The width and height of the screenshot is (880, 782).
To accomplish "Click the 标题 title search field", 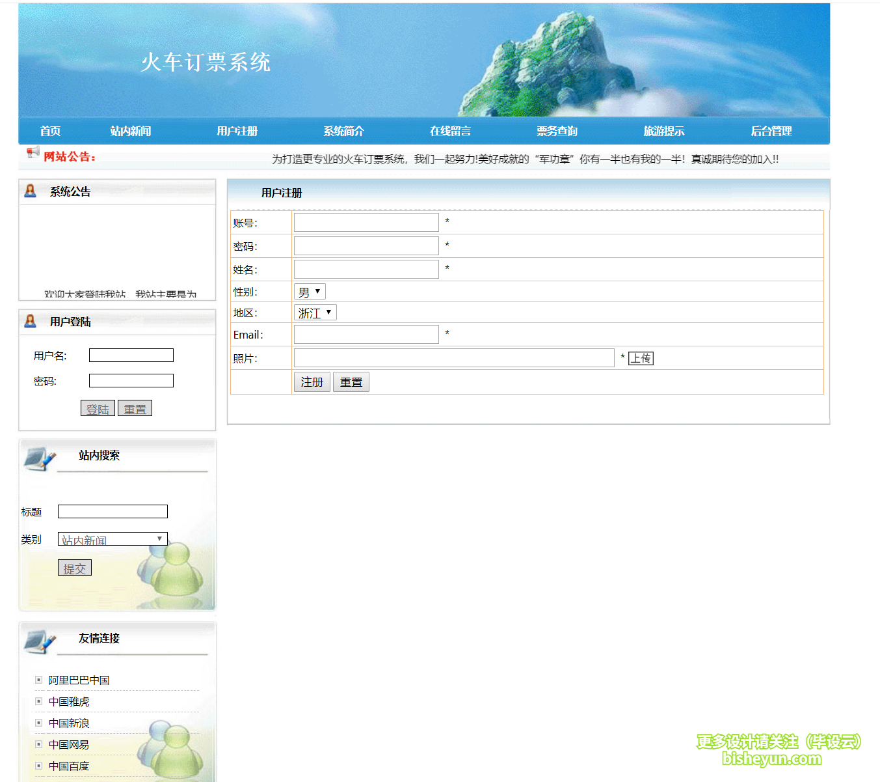I will click(x=112, y=511).
